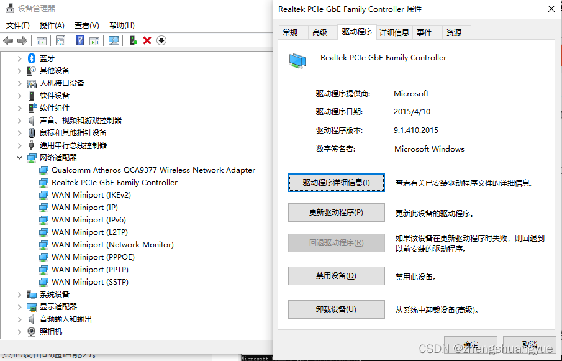Image resolution: width=562 pixels, height=361 pixels.
Task: Scan for hardware changes monitor icon
Action: tap(114, 40)
